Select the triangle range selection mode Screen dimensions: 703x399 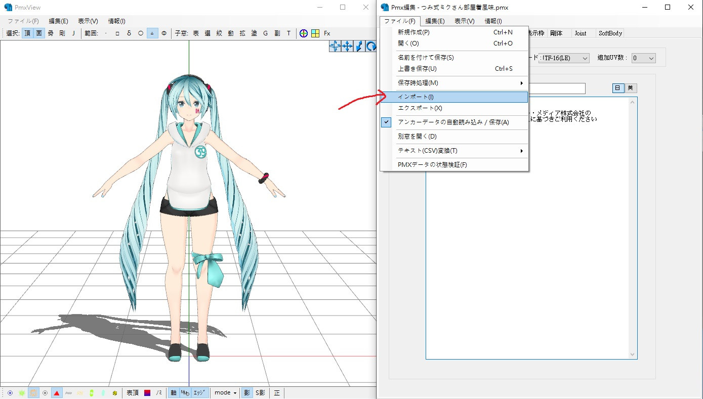(152, 33)
